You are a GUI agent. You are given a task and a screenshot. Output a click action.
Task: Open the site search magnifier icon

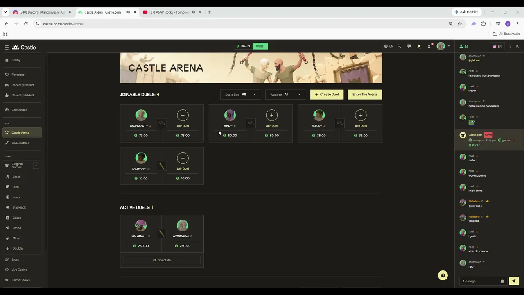tap(399, 46)
